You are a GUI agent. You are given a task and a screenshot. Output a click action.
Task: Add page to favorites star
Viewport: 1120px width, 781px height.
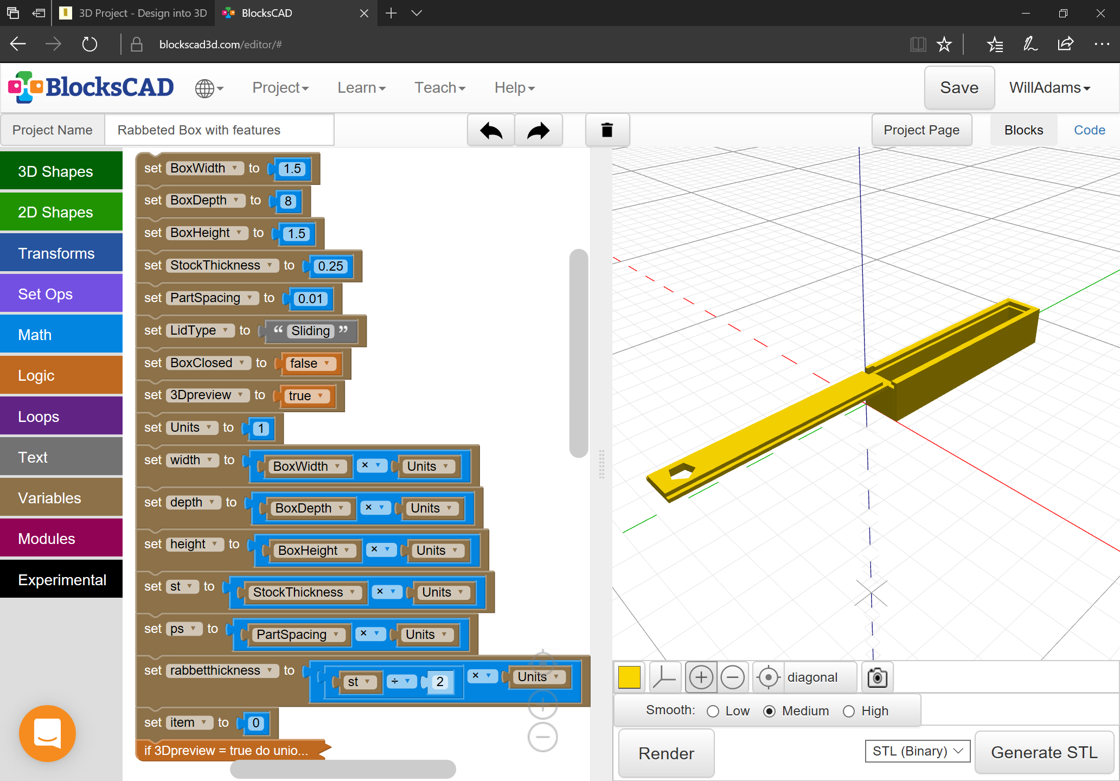pos(944,44)
